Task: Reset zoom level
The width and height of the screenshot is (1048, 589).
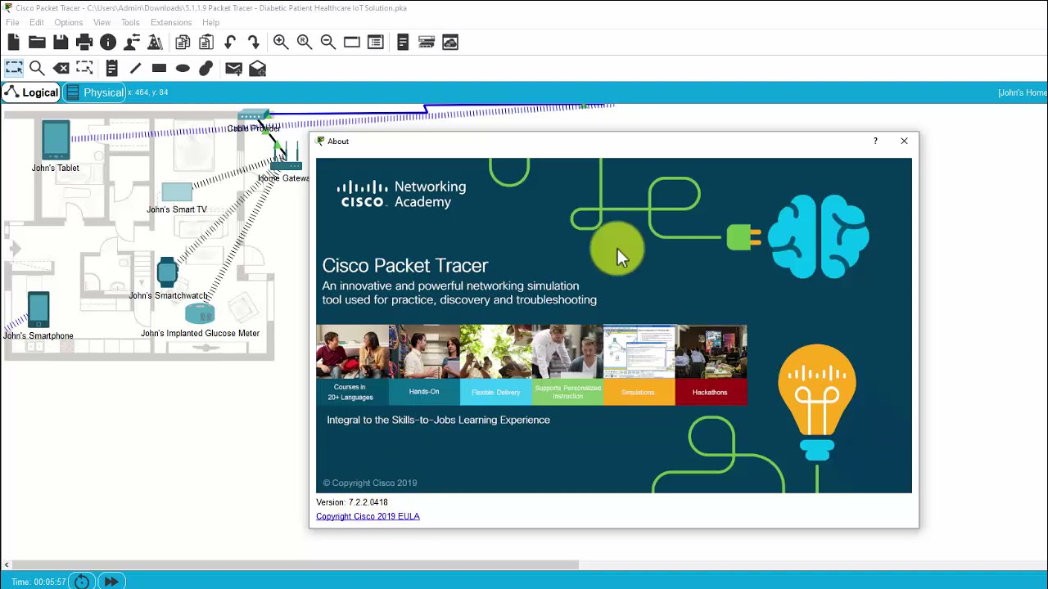Action: [x=305, y=43]
